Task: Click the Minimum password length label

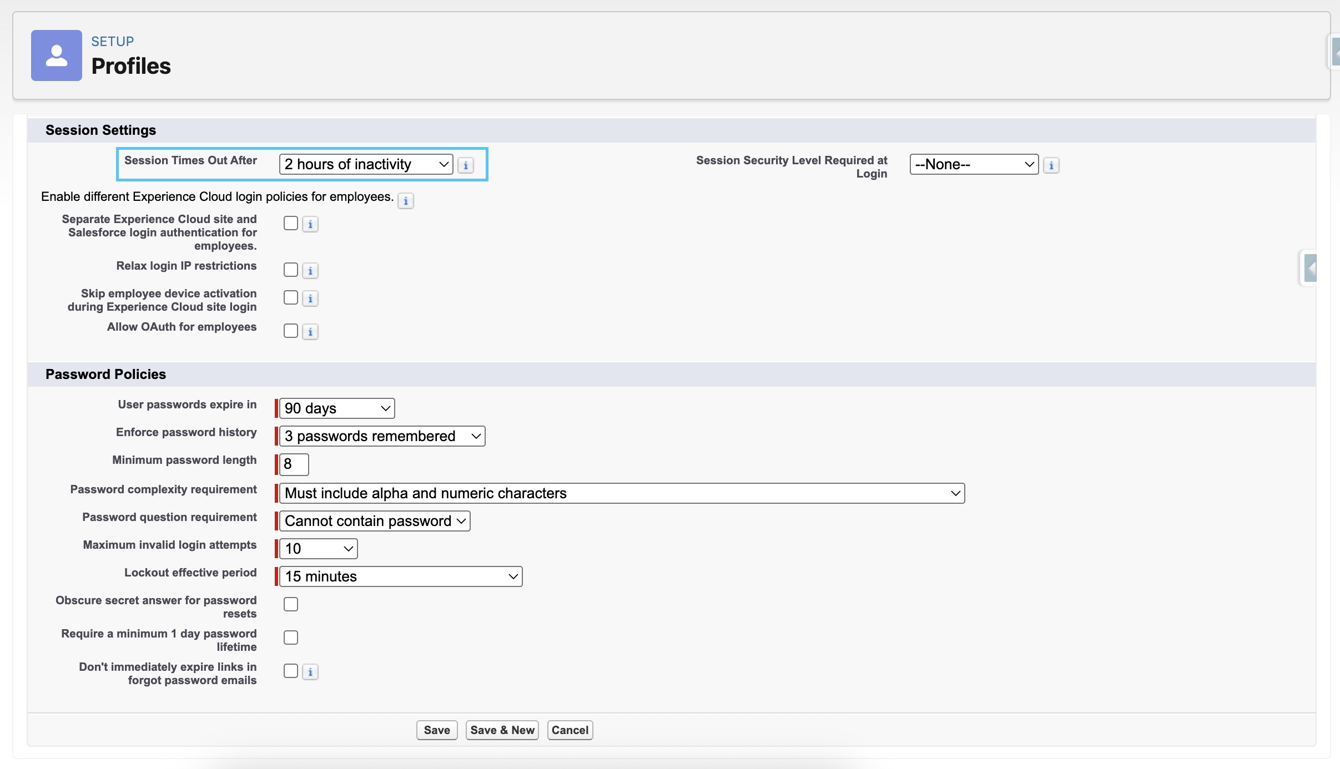Action: click(x=184, y=460)
